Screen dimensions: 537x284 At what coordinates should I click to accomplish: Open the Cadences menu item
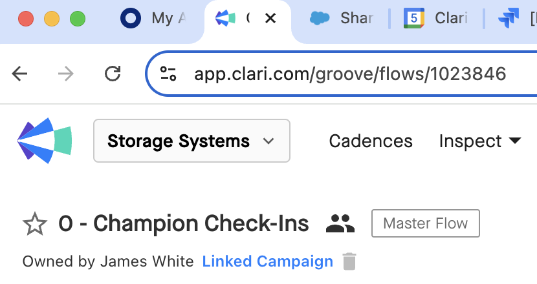(x=371, y=141)
